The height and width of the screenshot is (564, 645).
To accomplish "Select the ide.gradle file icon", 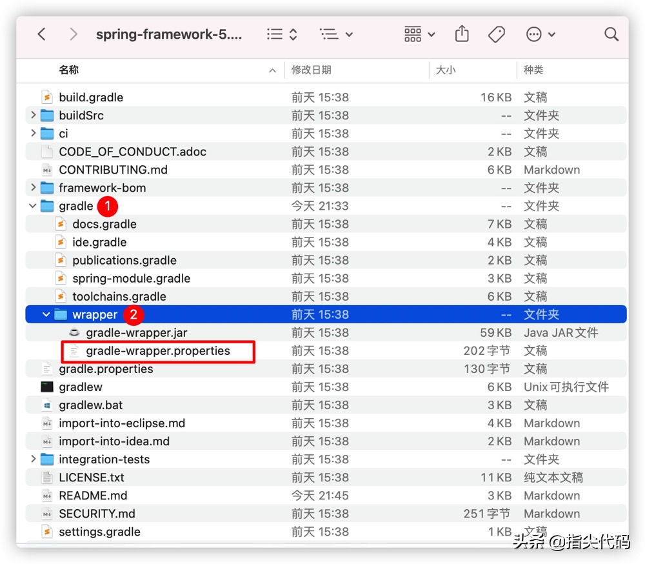I will [61, 242].
